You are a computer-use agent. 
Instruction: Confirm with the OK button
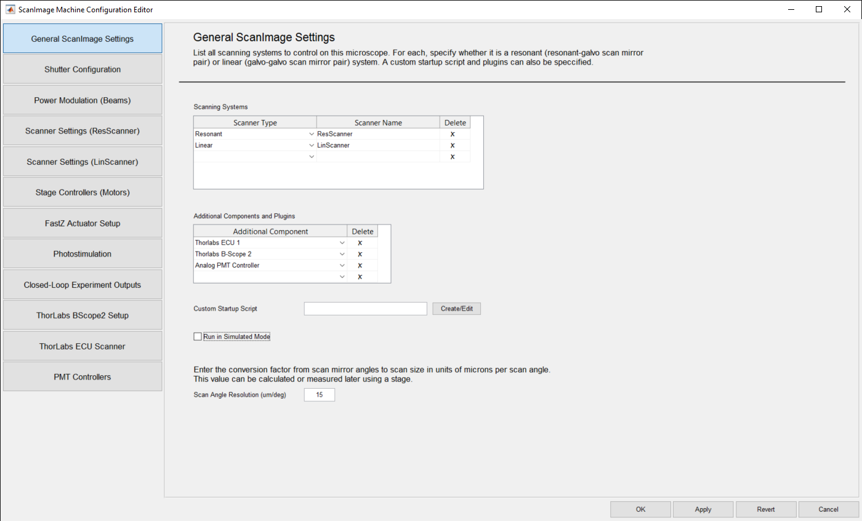tap(640, 509)
